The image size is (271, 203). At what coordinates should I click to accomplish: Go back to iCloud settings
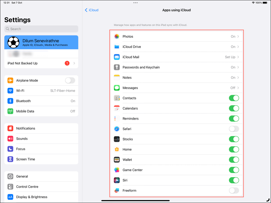pyautogui.click(x=92, y=10)
